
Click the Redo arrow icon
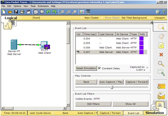(x=54, y=12)
